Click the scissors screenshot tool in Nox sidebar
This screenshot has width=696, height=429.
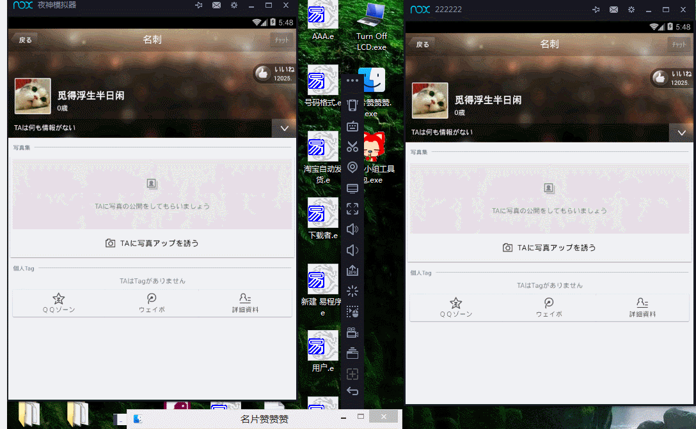352,147
